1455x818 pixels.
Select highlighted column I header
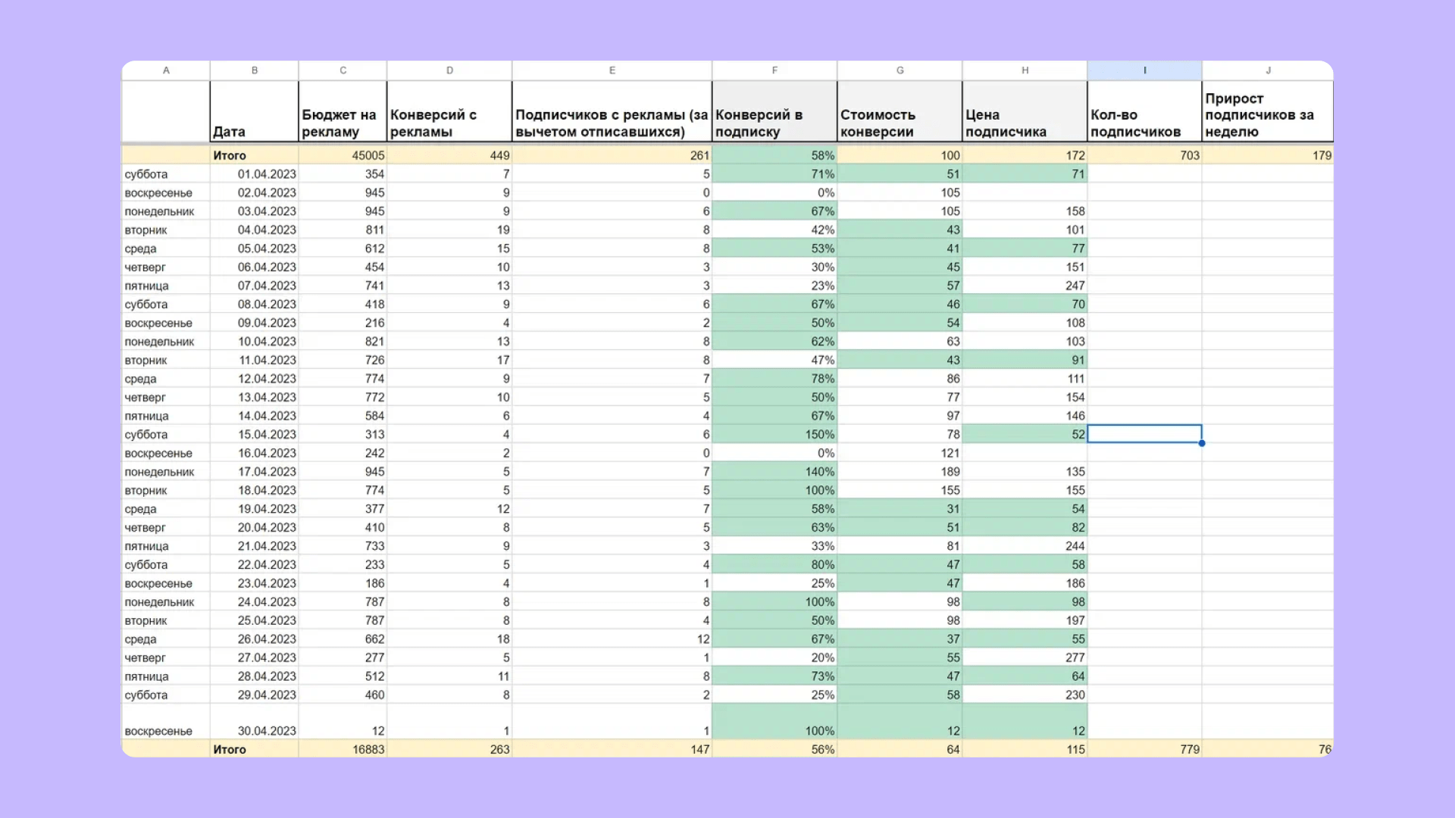pyautogui.click(x=1145, y=70)
